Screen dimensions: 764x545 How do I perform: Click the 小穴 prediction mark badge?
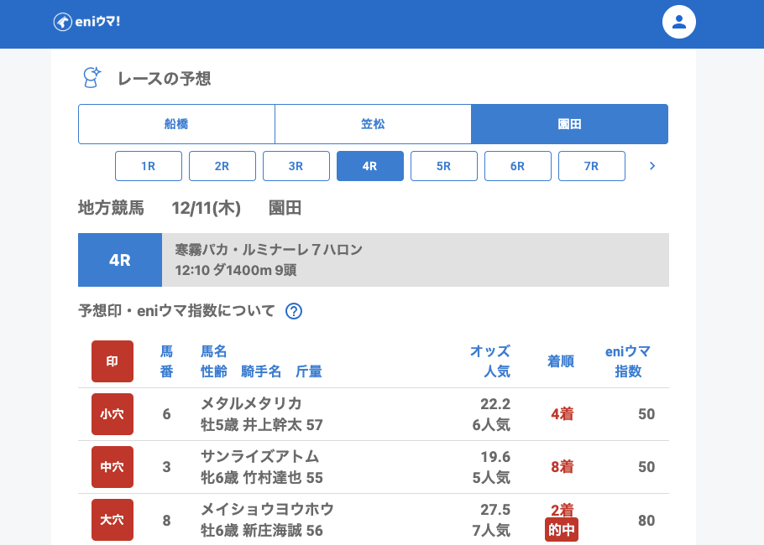(x=113, y=414)
